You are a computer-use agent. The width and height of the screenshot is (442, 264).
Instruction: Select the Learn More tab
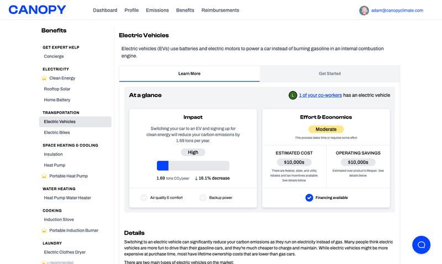point(190,74)
